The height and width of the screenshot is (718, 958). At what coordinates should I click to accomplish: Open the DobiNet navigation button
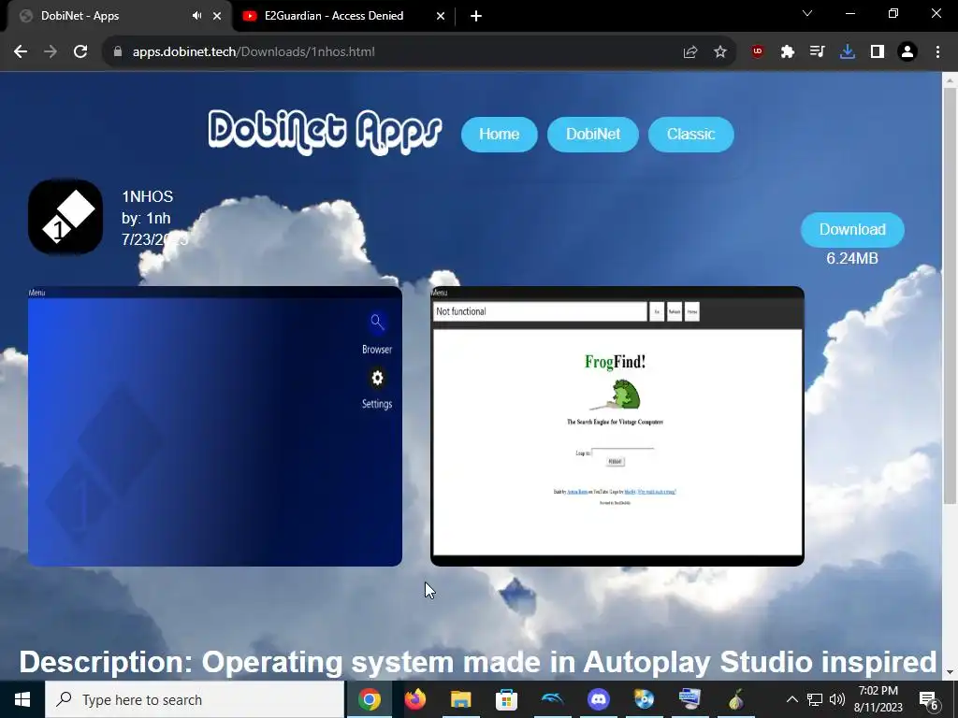[592, 135]
